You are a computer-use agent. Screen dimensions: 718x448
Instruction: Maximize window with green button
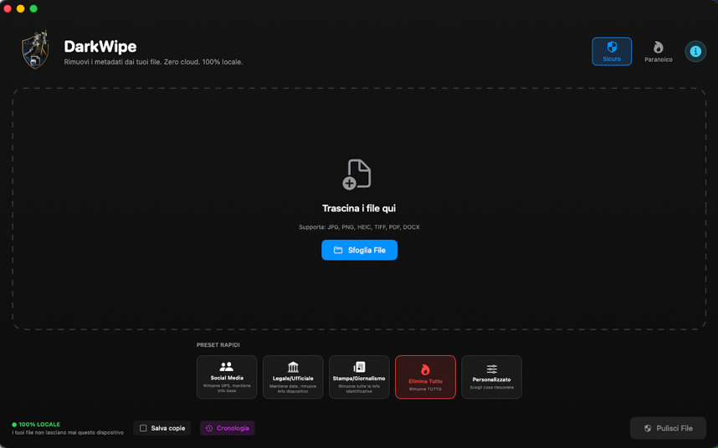(x=33, y=8)
